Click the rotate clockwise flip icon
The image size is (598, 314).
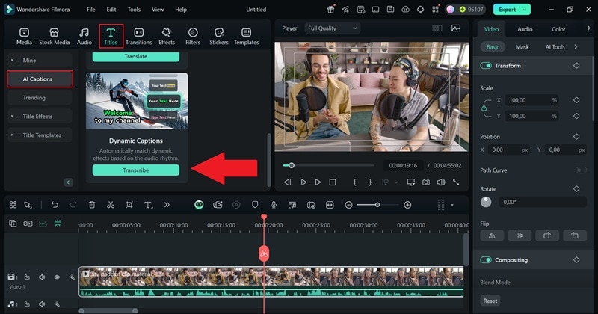coord(547,235)
